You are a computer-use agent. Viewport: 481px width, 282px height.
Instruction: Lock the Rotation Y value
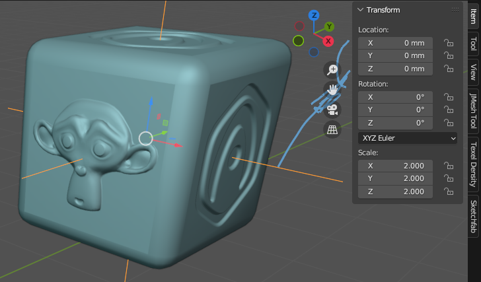[x=449, y=110]
